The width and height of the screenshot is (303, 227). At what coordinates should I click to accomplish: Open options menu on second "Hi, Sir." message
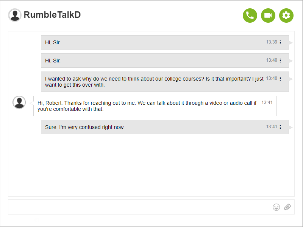pyautogui.click(x=280, y=61)
